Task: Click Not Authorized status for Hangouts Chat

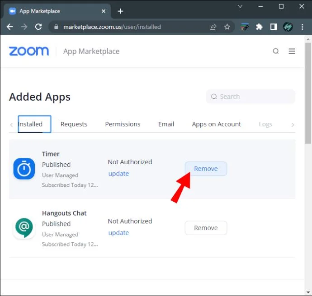Action: point(130,221)
